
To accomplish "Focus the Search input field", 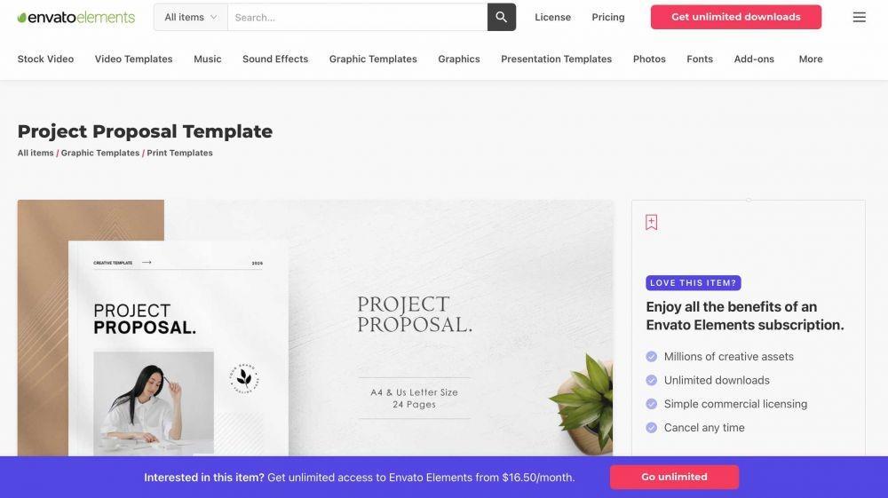I will pos(357,17).
